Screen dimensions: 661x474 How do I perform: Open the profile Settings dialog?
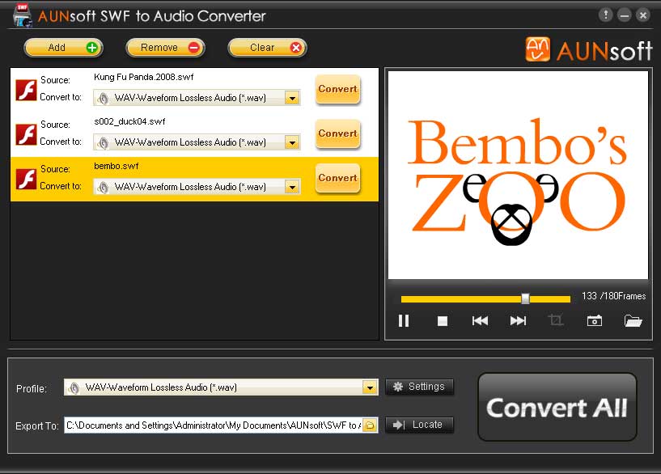coord(420,387)
